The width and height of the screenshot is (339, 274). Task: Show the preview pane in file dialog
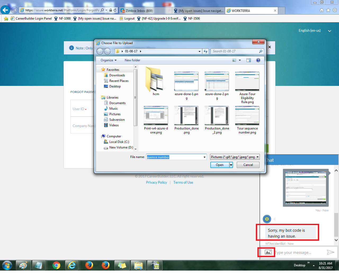(x=248, y=60)
